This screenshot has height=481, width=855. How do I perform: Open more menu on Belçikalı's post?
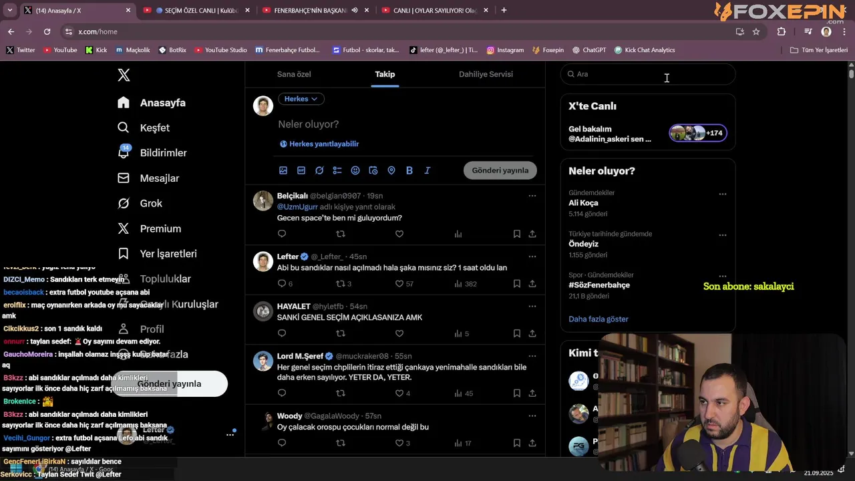click(532, 196)
